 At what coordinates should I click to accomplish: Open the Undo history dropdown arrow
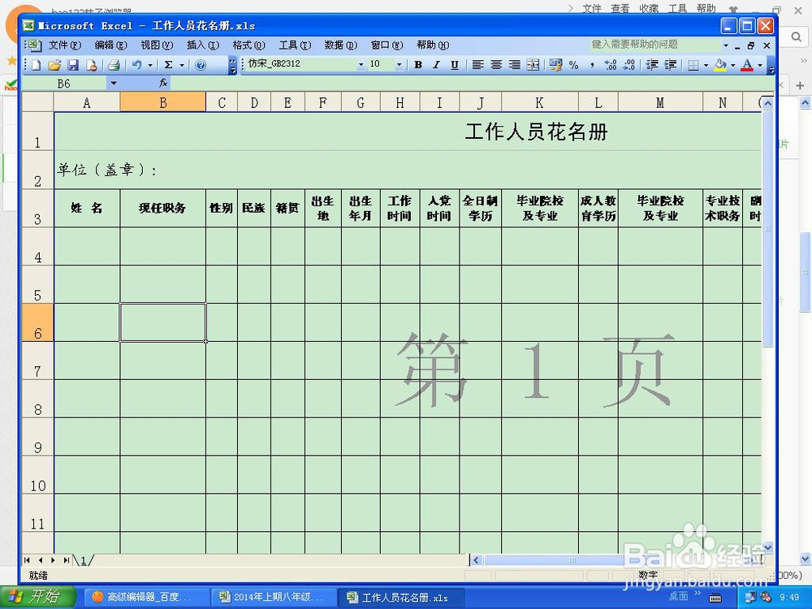coord(150,65)
